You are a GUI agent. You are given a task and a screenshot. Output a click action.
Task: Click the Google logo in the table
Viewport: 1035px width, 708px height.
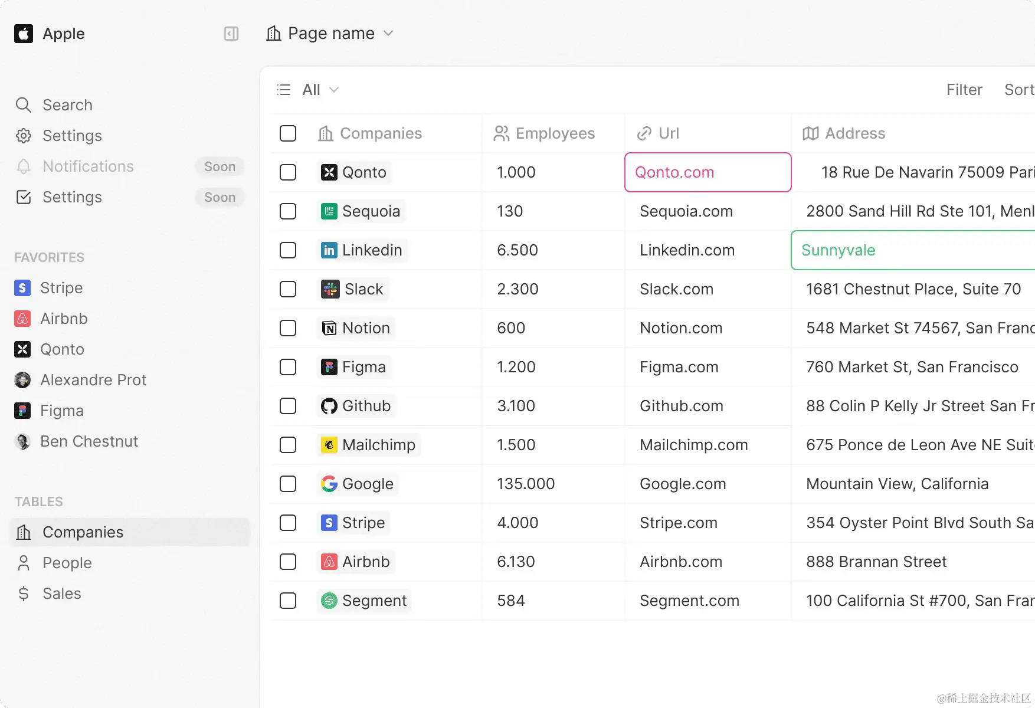[x=329, y=484]
